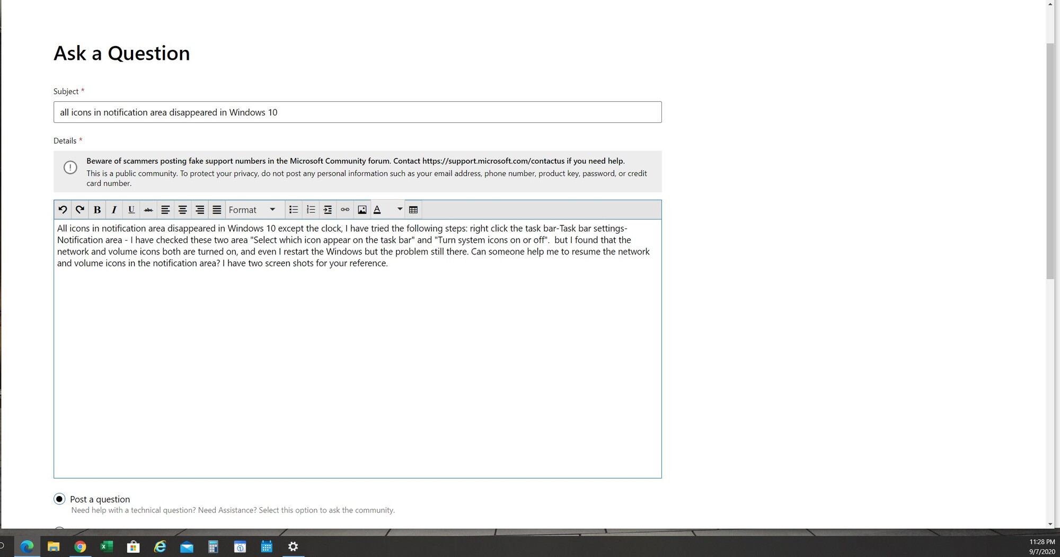Viewport: 1060px width, 557px height.
Task: Open Calculator from the taskbar
Action: pyautogui.click(x=213, y=546)
